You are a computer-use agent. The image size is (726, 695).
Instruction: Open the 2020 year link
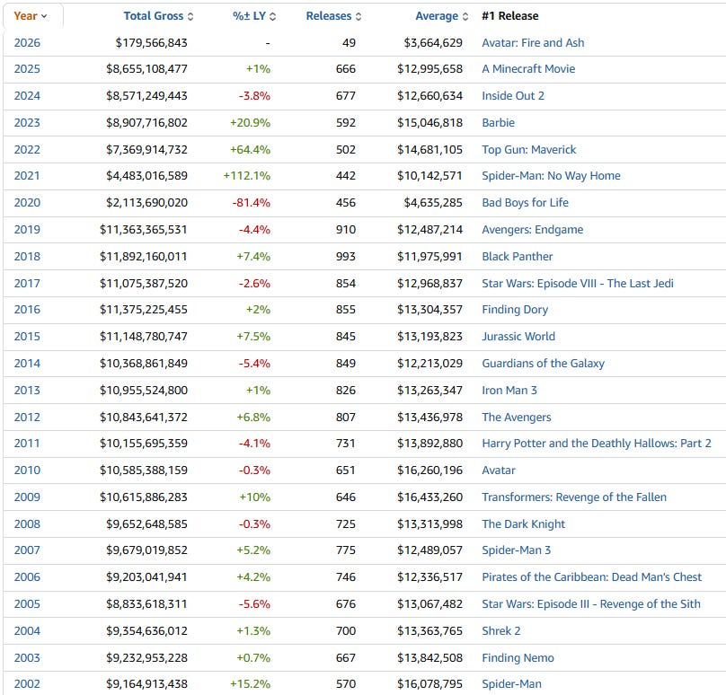tap(27, 203)
